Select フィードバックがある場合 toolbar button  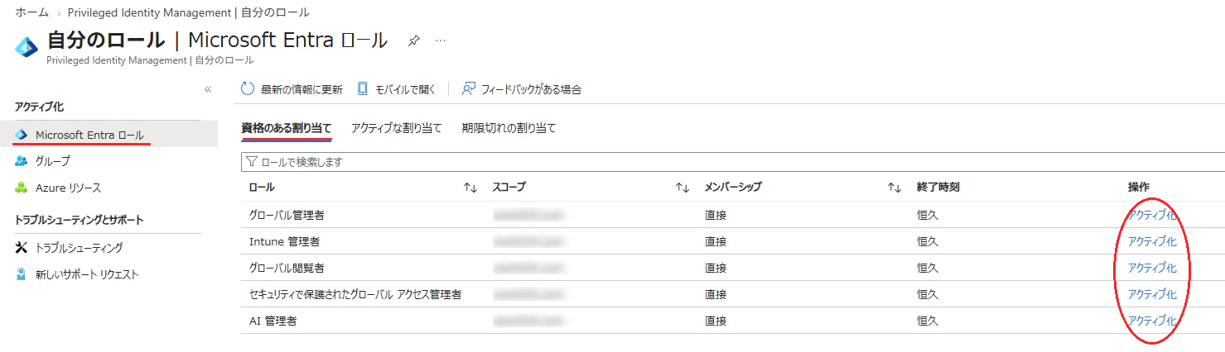click(522, 89)
